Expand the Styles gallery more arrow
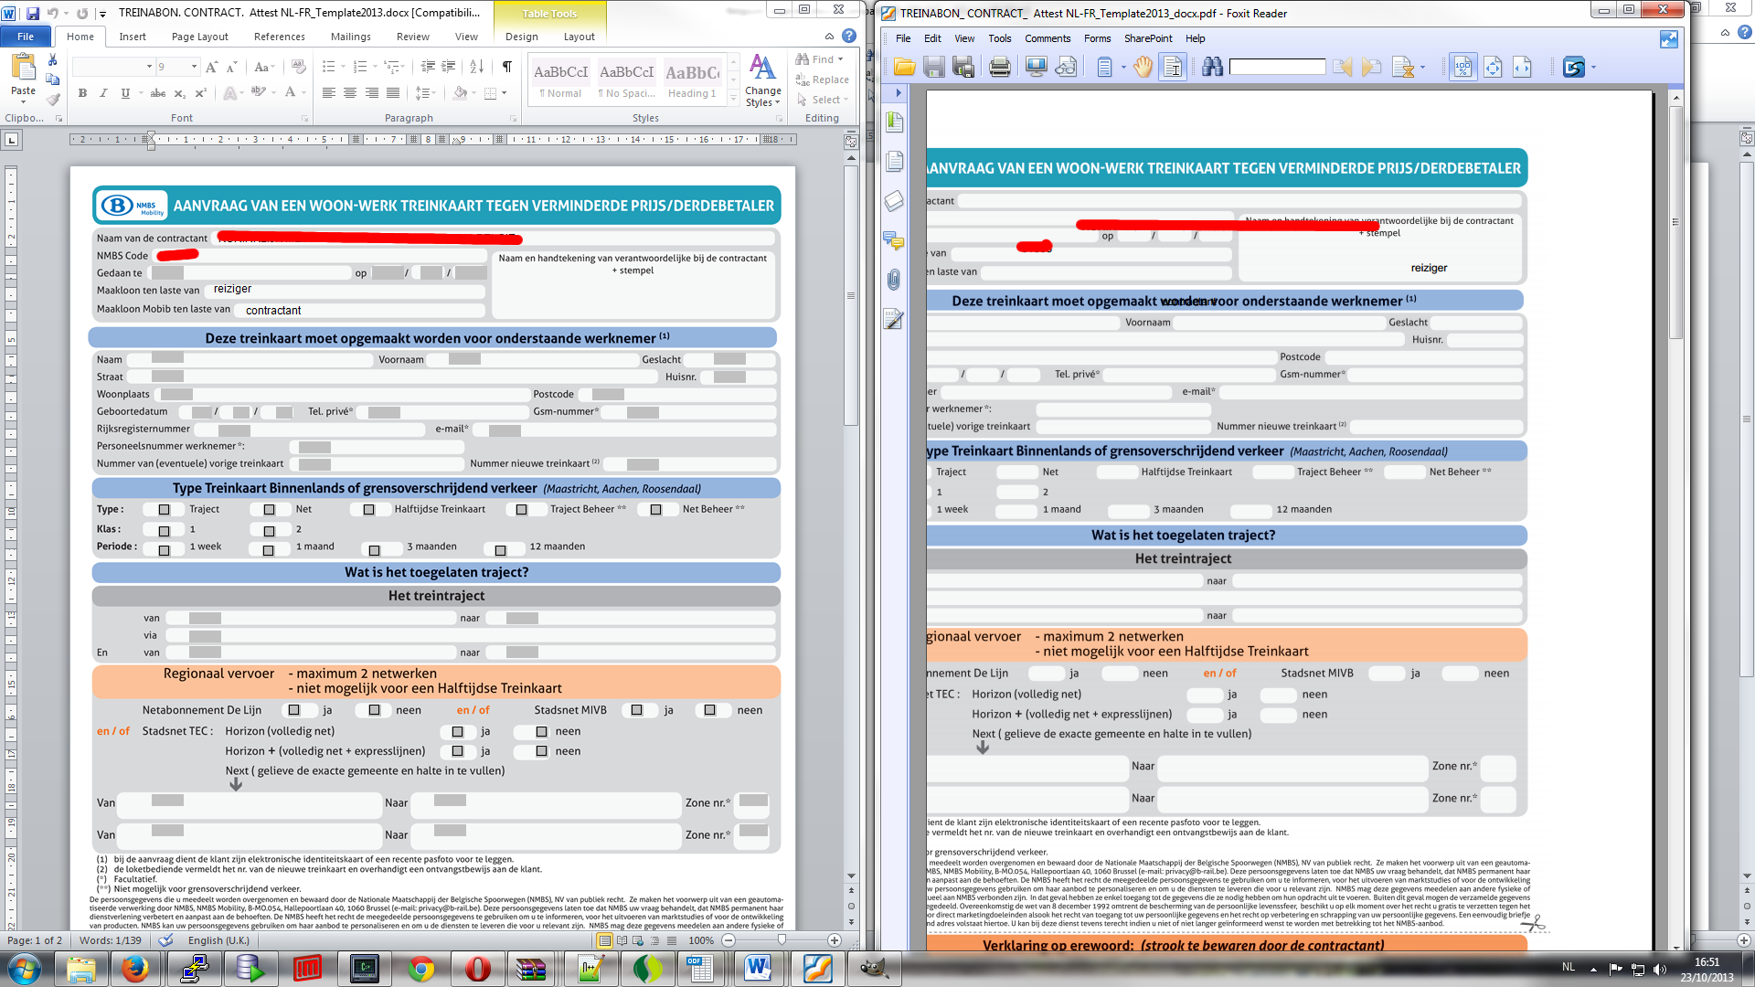Image resolution: width=1755 pixels, height=987 pixels. [x=733, y=98]
